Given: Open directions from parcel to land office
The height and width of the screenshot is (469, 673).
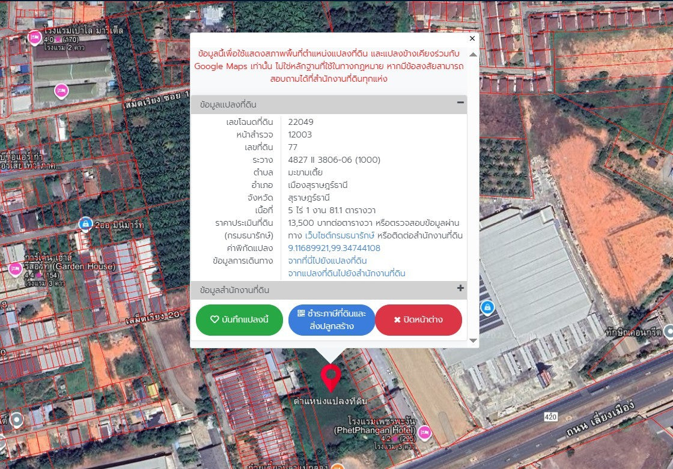Looking at the screenshot, I should click(x=346, y=273).
